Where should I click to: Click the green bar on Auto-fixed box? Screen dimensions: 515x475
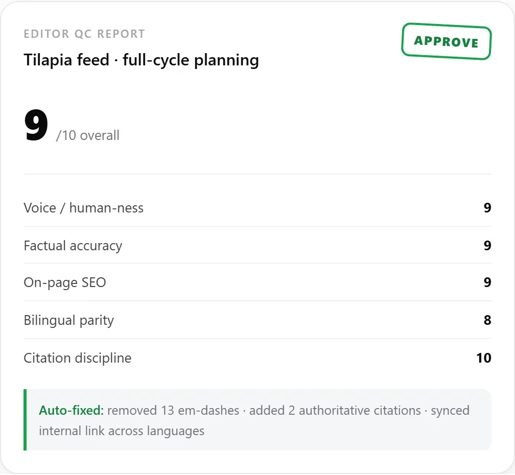coord(25,420)
